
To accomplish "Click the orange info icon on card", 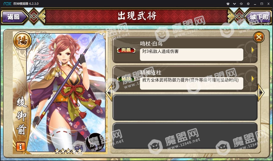I will click(20, 146).
